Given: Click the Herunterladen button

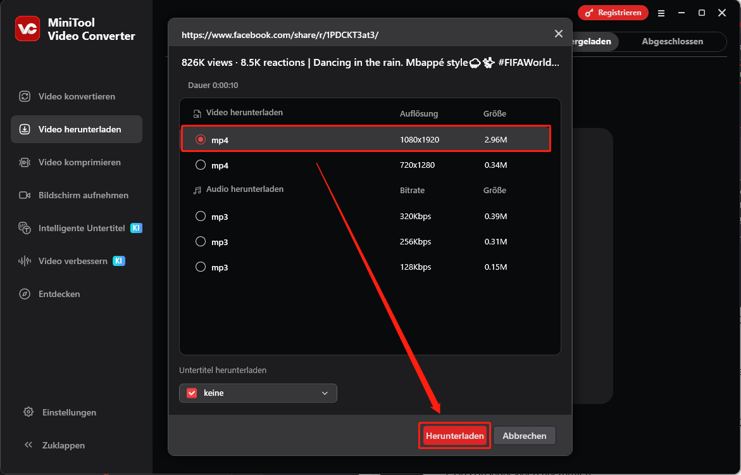Looking at the screenshot, I should click(454, 436).
